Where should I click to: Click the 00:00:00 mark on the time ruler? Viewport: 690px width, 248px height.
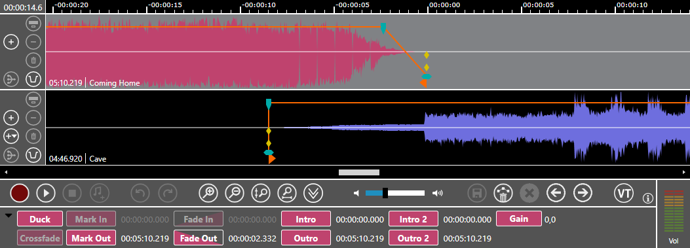point(444,5)
